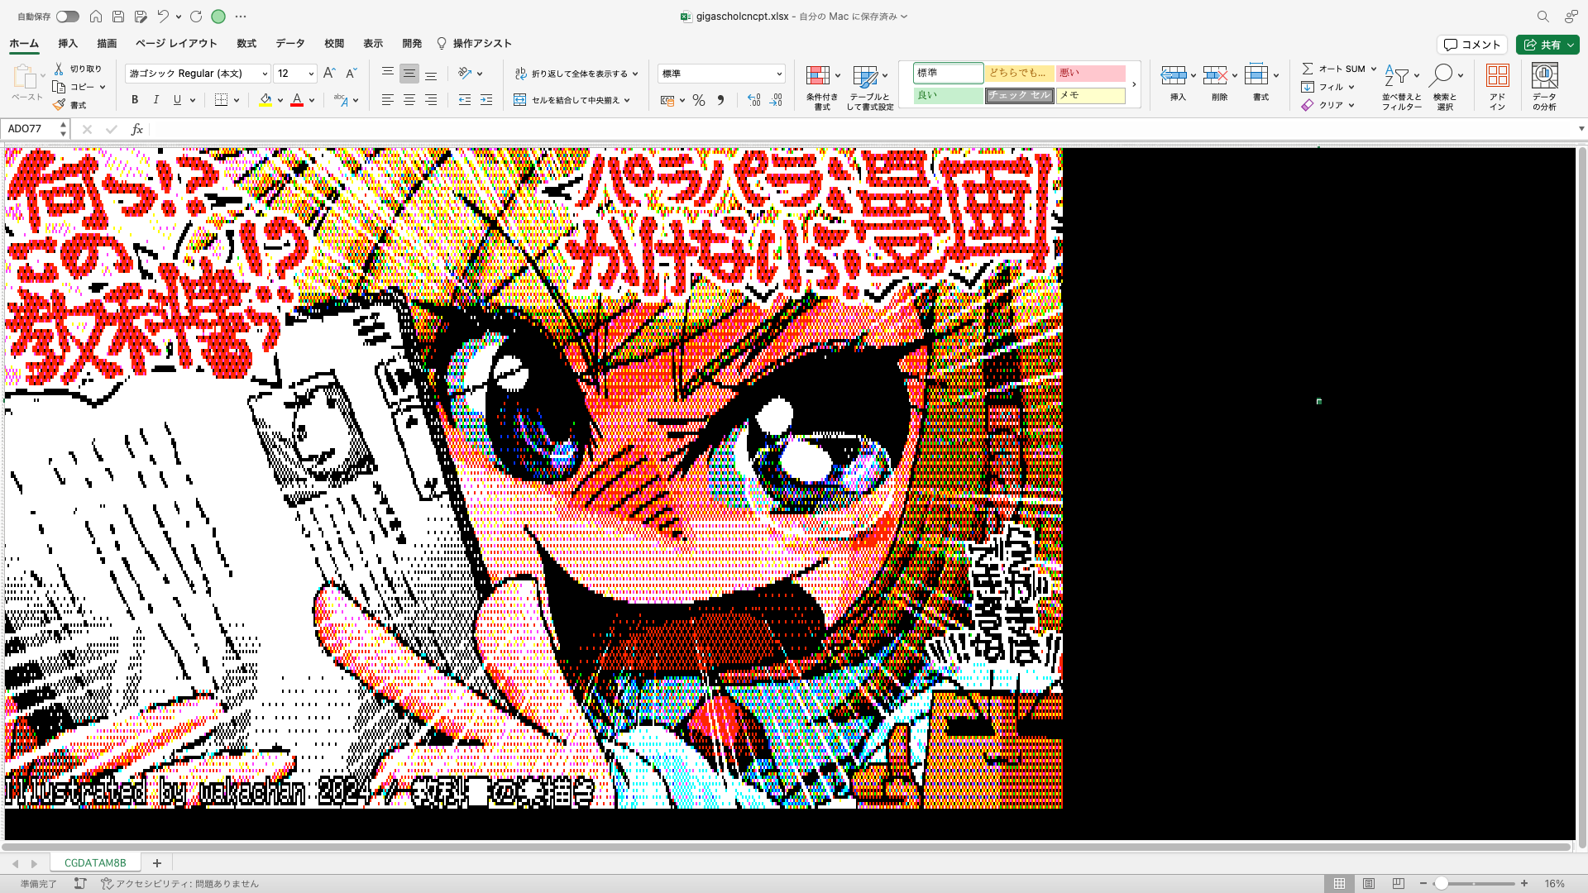1588x893 pixels.
Task: Apply the red font color
Action: click(297, 100)
